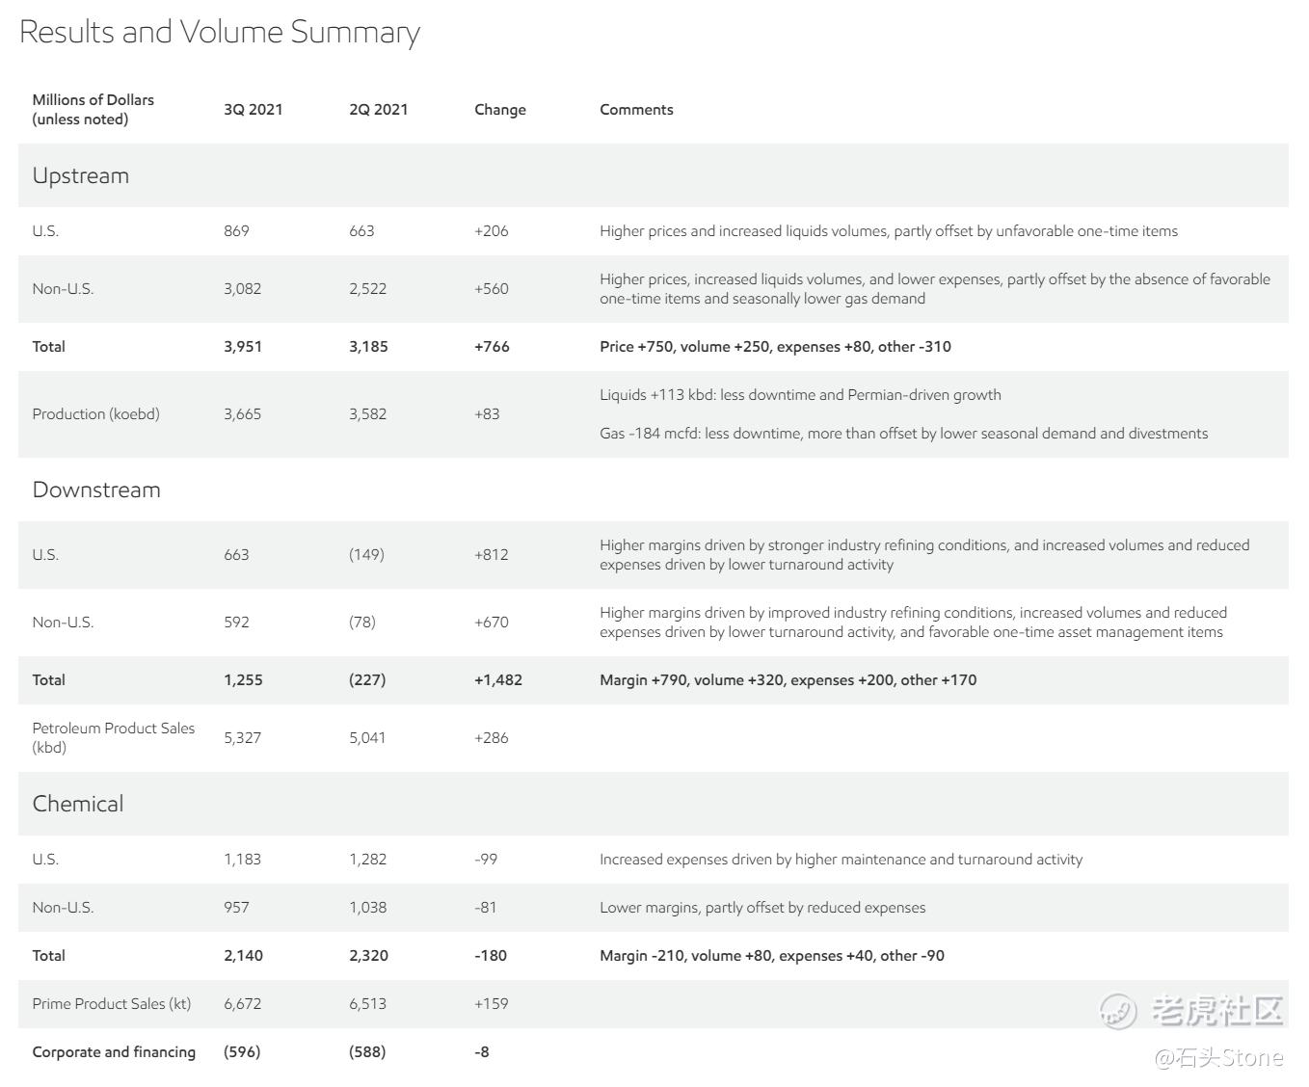Click the watermark logo icon
The height and width of the screenshot is (1087, 1309).
[1119, 1010]
